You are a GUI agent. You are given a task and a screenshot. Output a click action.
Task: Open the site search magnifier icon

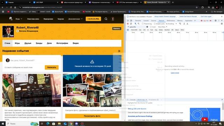[106, 19]
